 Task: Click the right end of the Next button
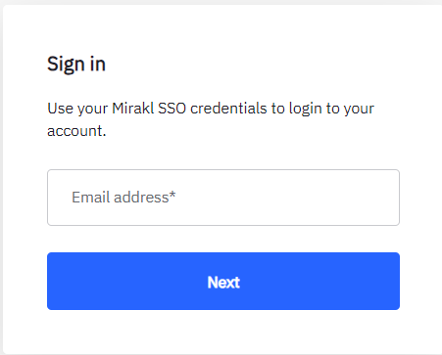click(382, 281)
